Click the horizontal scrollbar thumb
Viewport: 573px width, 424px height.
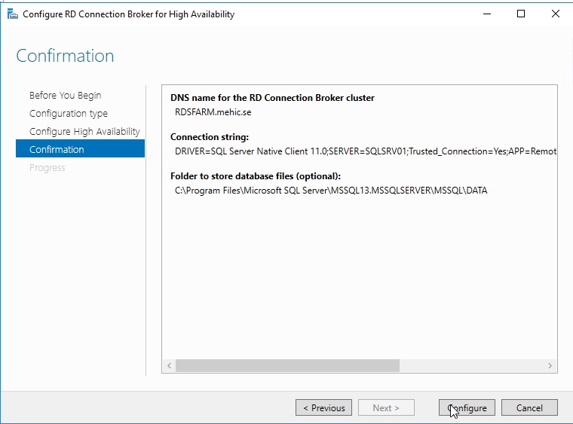pos(286,366)
